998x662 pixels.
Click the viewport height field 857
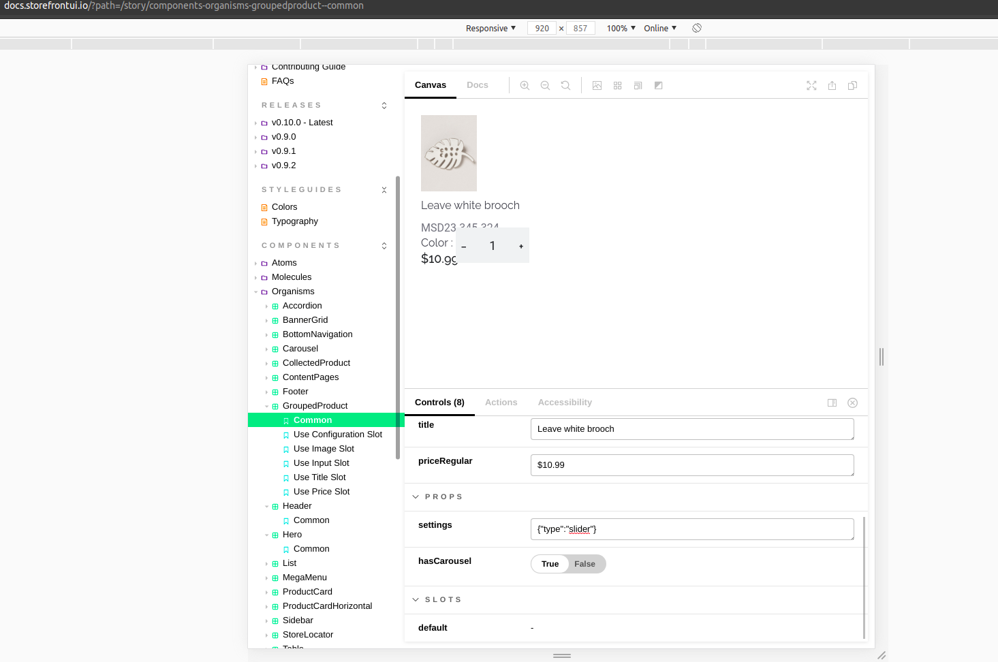[580, 28]
